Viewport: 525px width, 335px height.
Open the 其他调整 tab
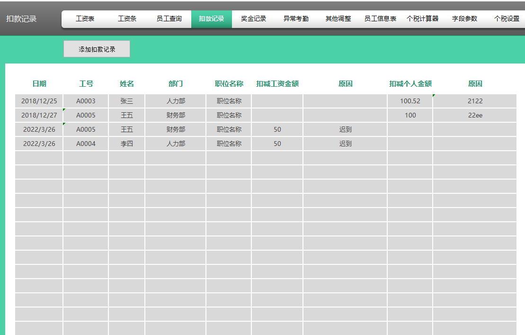pos(338,19)
